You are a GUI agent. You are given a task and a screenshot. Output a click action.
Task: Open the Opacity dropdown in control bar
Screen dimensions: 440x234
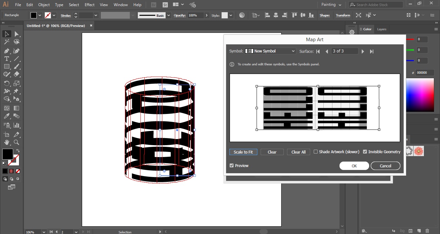206,15
